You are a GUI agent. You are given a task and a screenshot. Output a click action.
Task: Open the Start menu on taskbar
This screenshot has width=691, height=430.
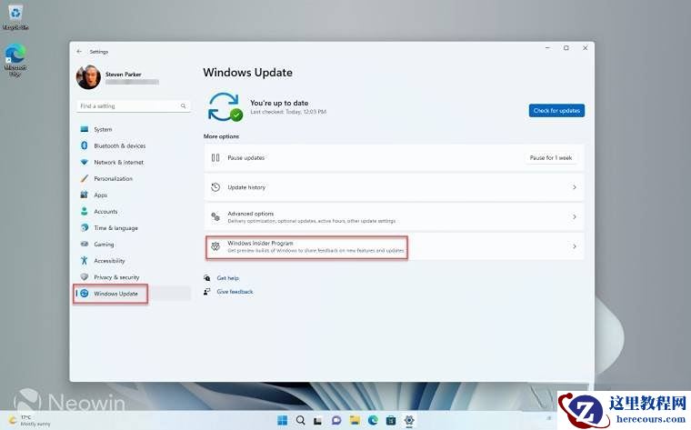click(282, 420)
